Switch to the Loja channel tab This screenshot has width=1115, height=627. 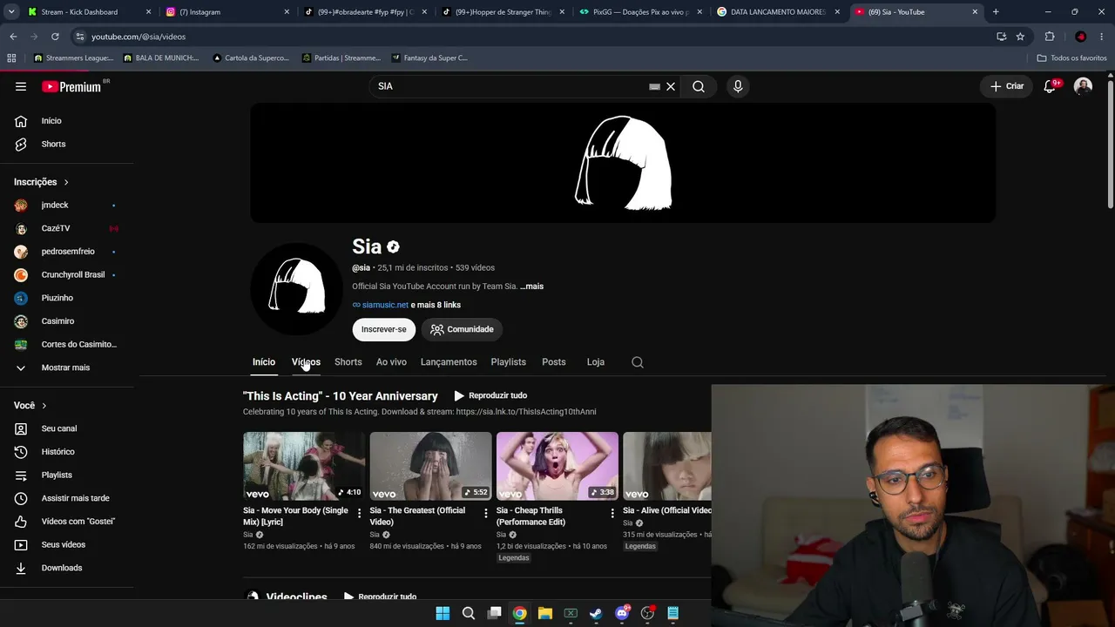(x=596, y=362)
